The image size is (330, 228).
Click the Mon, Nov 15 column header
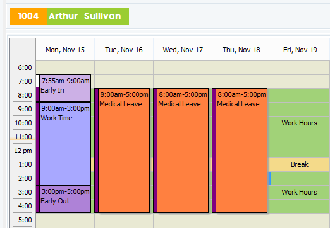[x=65, y=50]
